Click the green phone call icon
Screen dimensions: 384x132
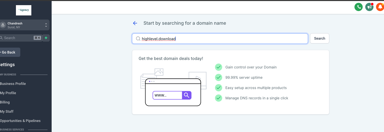[358, 7]
